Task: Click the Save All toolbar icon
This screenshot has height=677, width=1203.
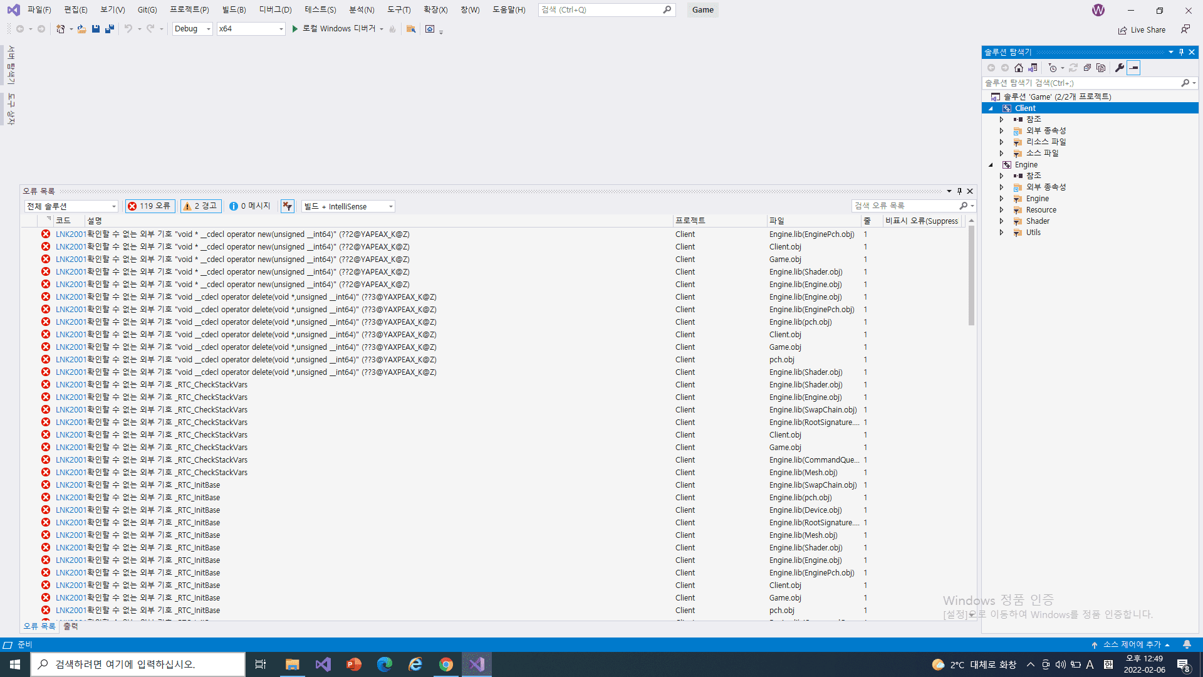Action: click(110, 29)
